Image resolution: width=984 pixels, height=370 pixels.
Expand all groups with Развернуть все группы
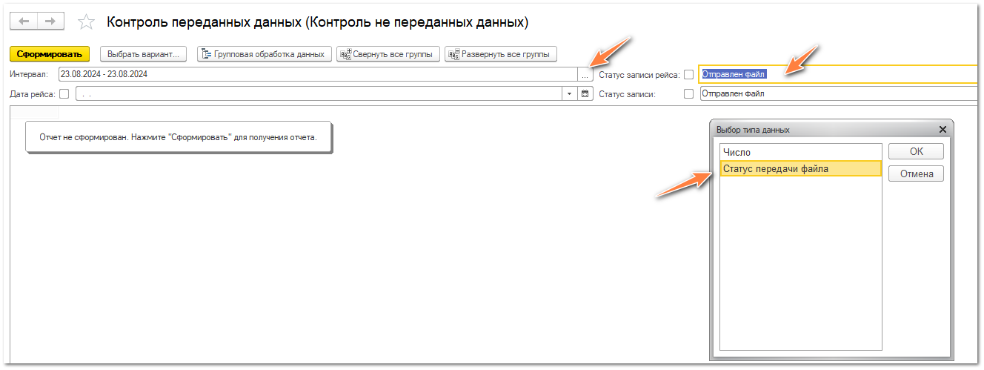(500, 54)
